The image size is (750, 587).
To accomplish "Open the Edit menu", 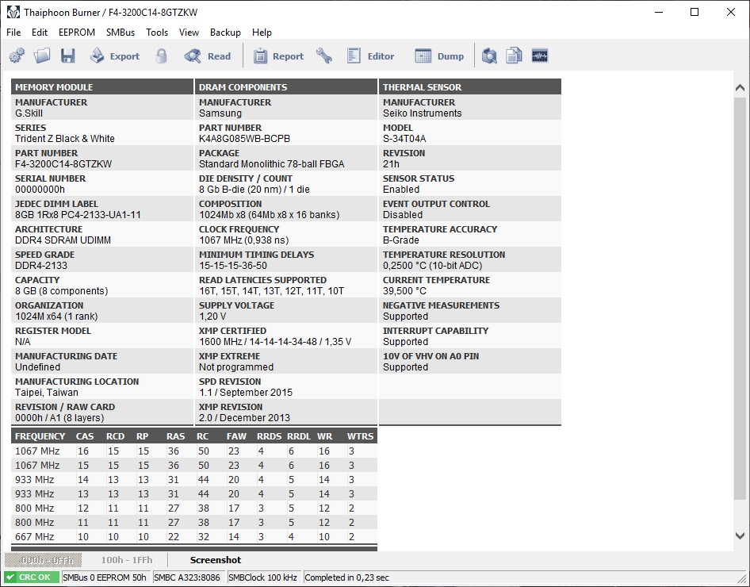I will click(x=40, y=33).
